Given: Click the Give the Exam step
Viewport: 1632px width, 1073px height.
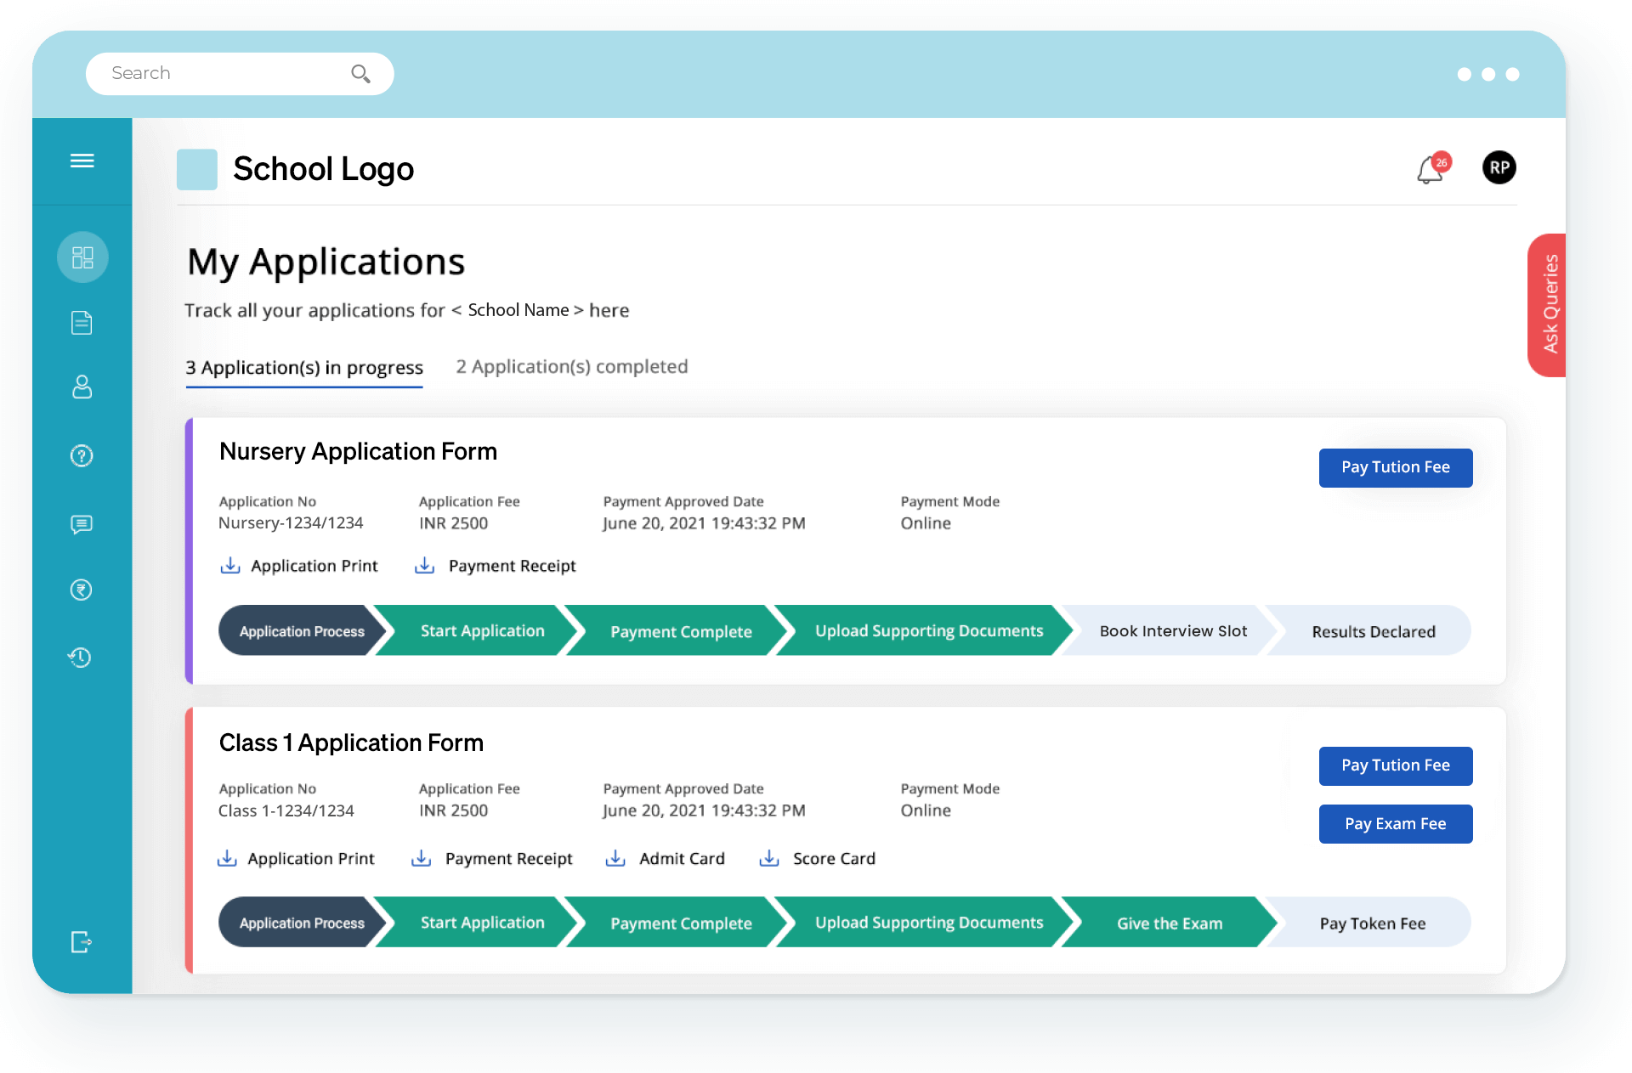Looking at the screenshot, I should pos(1169,922).
